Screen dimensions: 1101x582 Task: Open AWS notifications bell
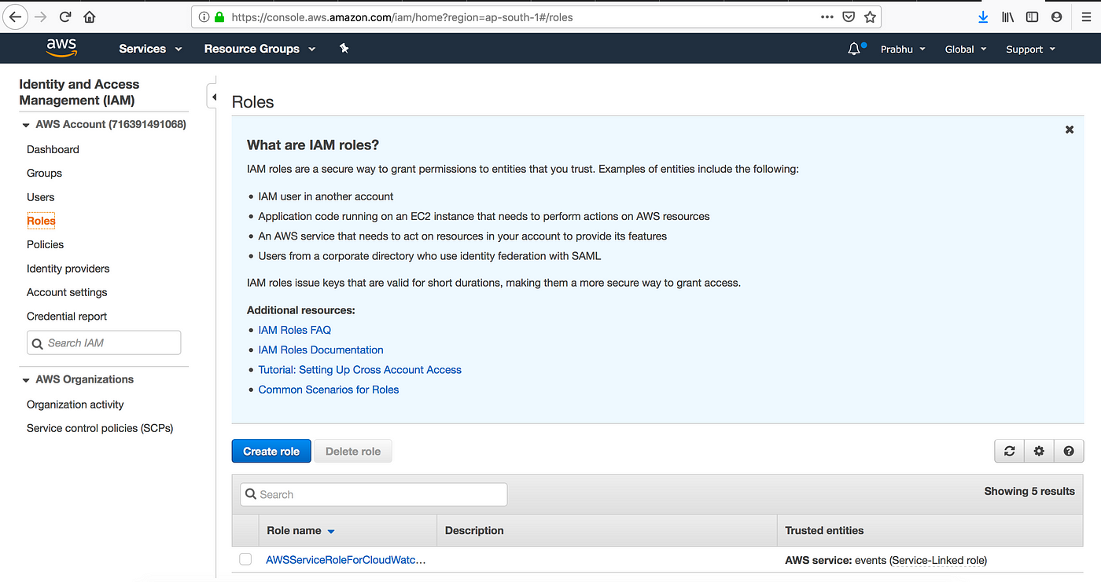pyautogui.click(x=855, y=49)
